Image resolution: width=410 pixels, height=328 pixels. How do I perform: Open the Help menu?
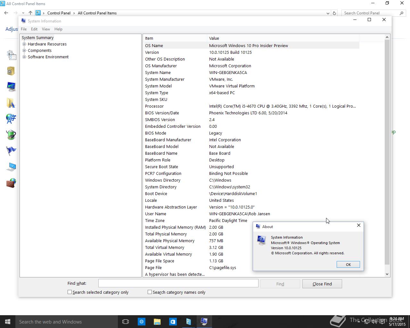click(x=58, y=29)
